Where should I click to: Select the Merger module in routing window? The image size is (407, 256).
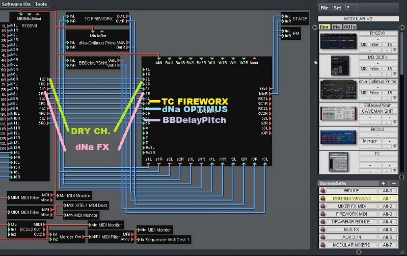(66, 237)
